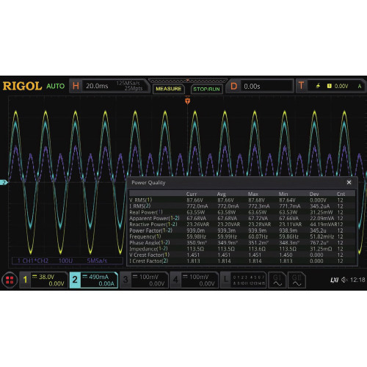Select the I RMS(2) row label
This screenshot has height=367, width=367.
(x=140, y=206)
